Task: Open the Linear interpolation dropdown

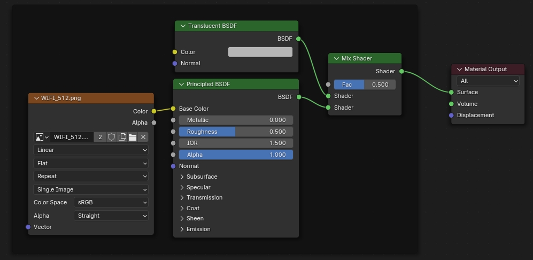Action: point(91,150)
